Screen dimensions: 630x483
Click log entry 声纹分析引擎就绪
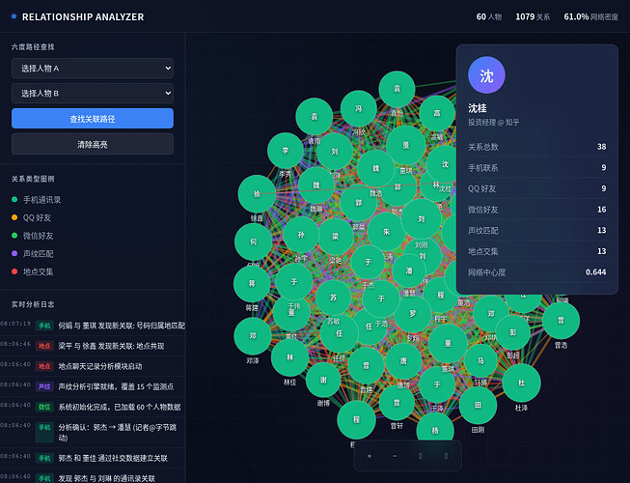[x=93, y=386]
